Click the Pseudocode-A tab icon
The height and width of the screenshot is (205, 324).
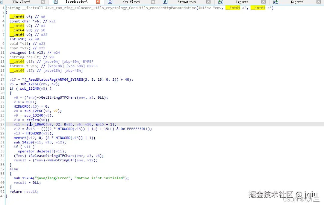[55, 2]
